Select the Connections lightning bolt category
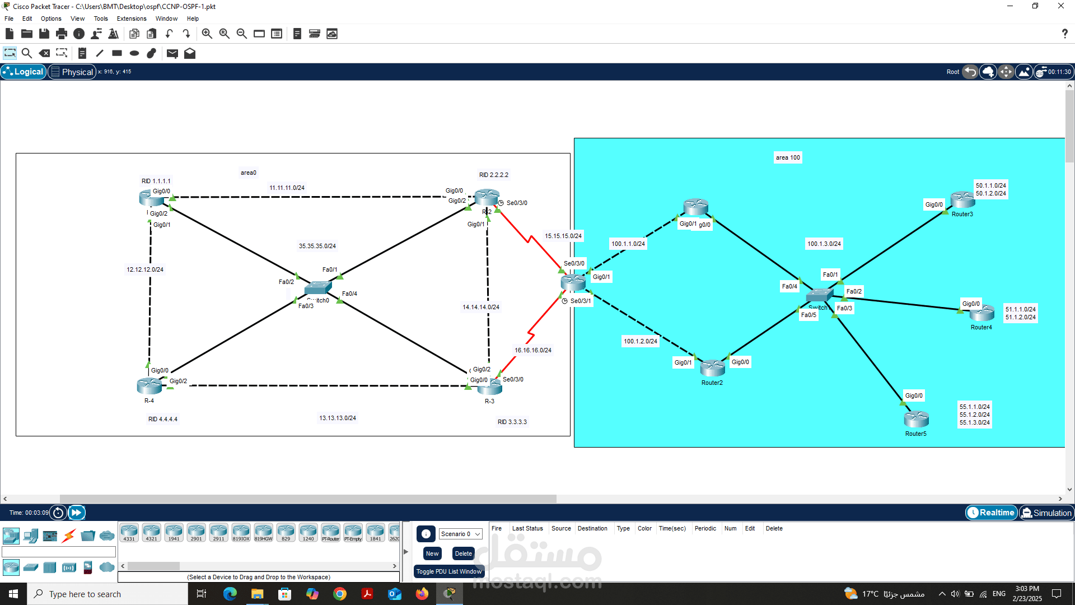The width and height of the screenshot is (1075, 605). pyautogui.click(x=69, y=536)
